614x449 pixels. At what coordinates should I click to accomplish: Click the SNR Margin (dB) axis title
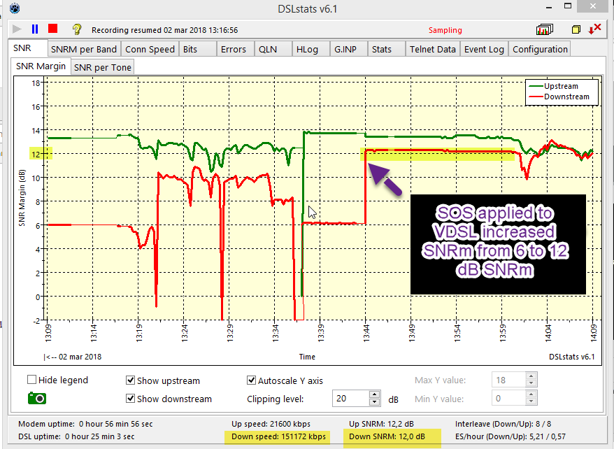click(x=22, y=198)
